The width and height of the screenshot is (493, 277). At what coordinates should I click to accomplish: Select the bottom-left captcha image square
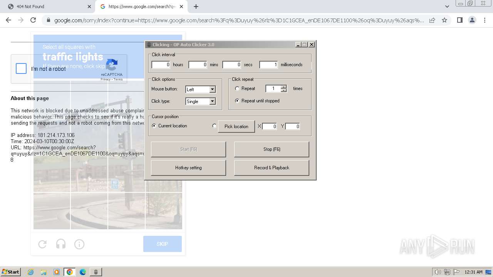point(52,211)
